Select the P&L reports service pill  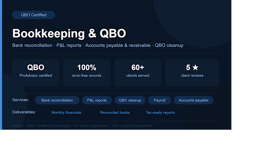(97, 100)
